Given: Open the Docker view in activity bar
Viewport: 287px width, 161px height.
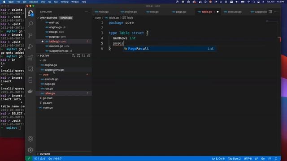Looking at the screenshot, I should [30, 91].
